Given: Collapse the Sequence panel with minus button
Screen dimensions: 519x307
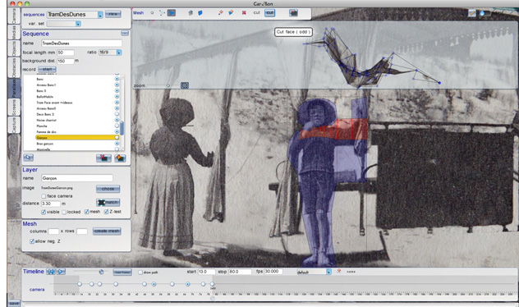Looking at the screenshot, I should pyautogui.click(x=125, y=33).
